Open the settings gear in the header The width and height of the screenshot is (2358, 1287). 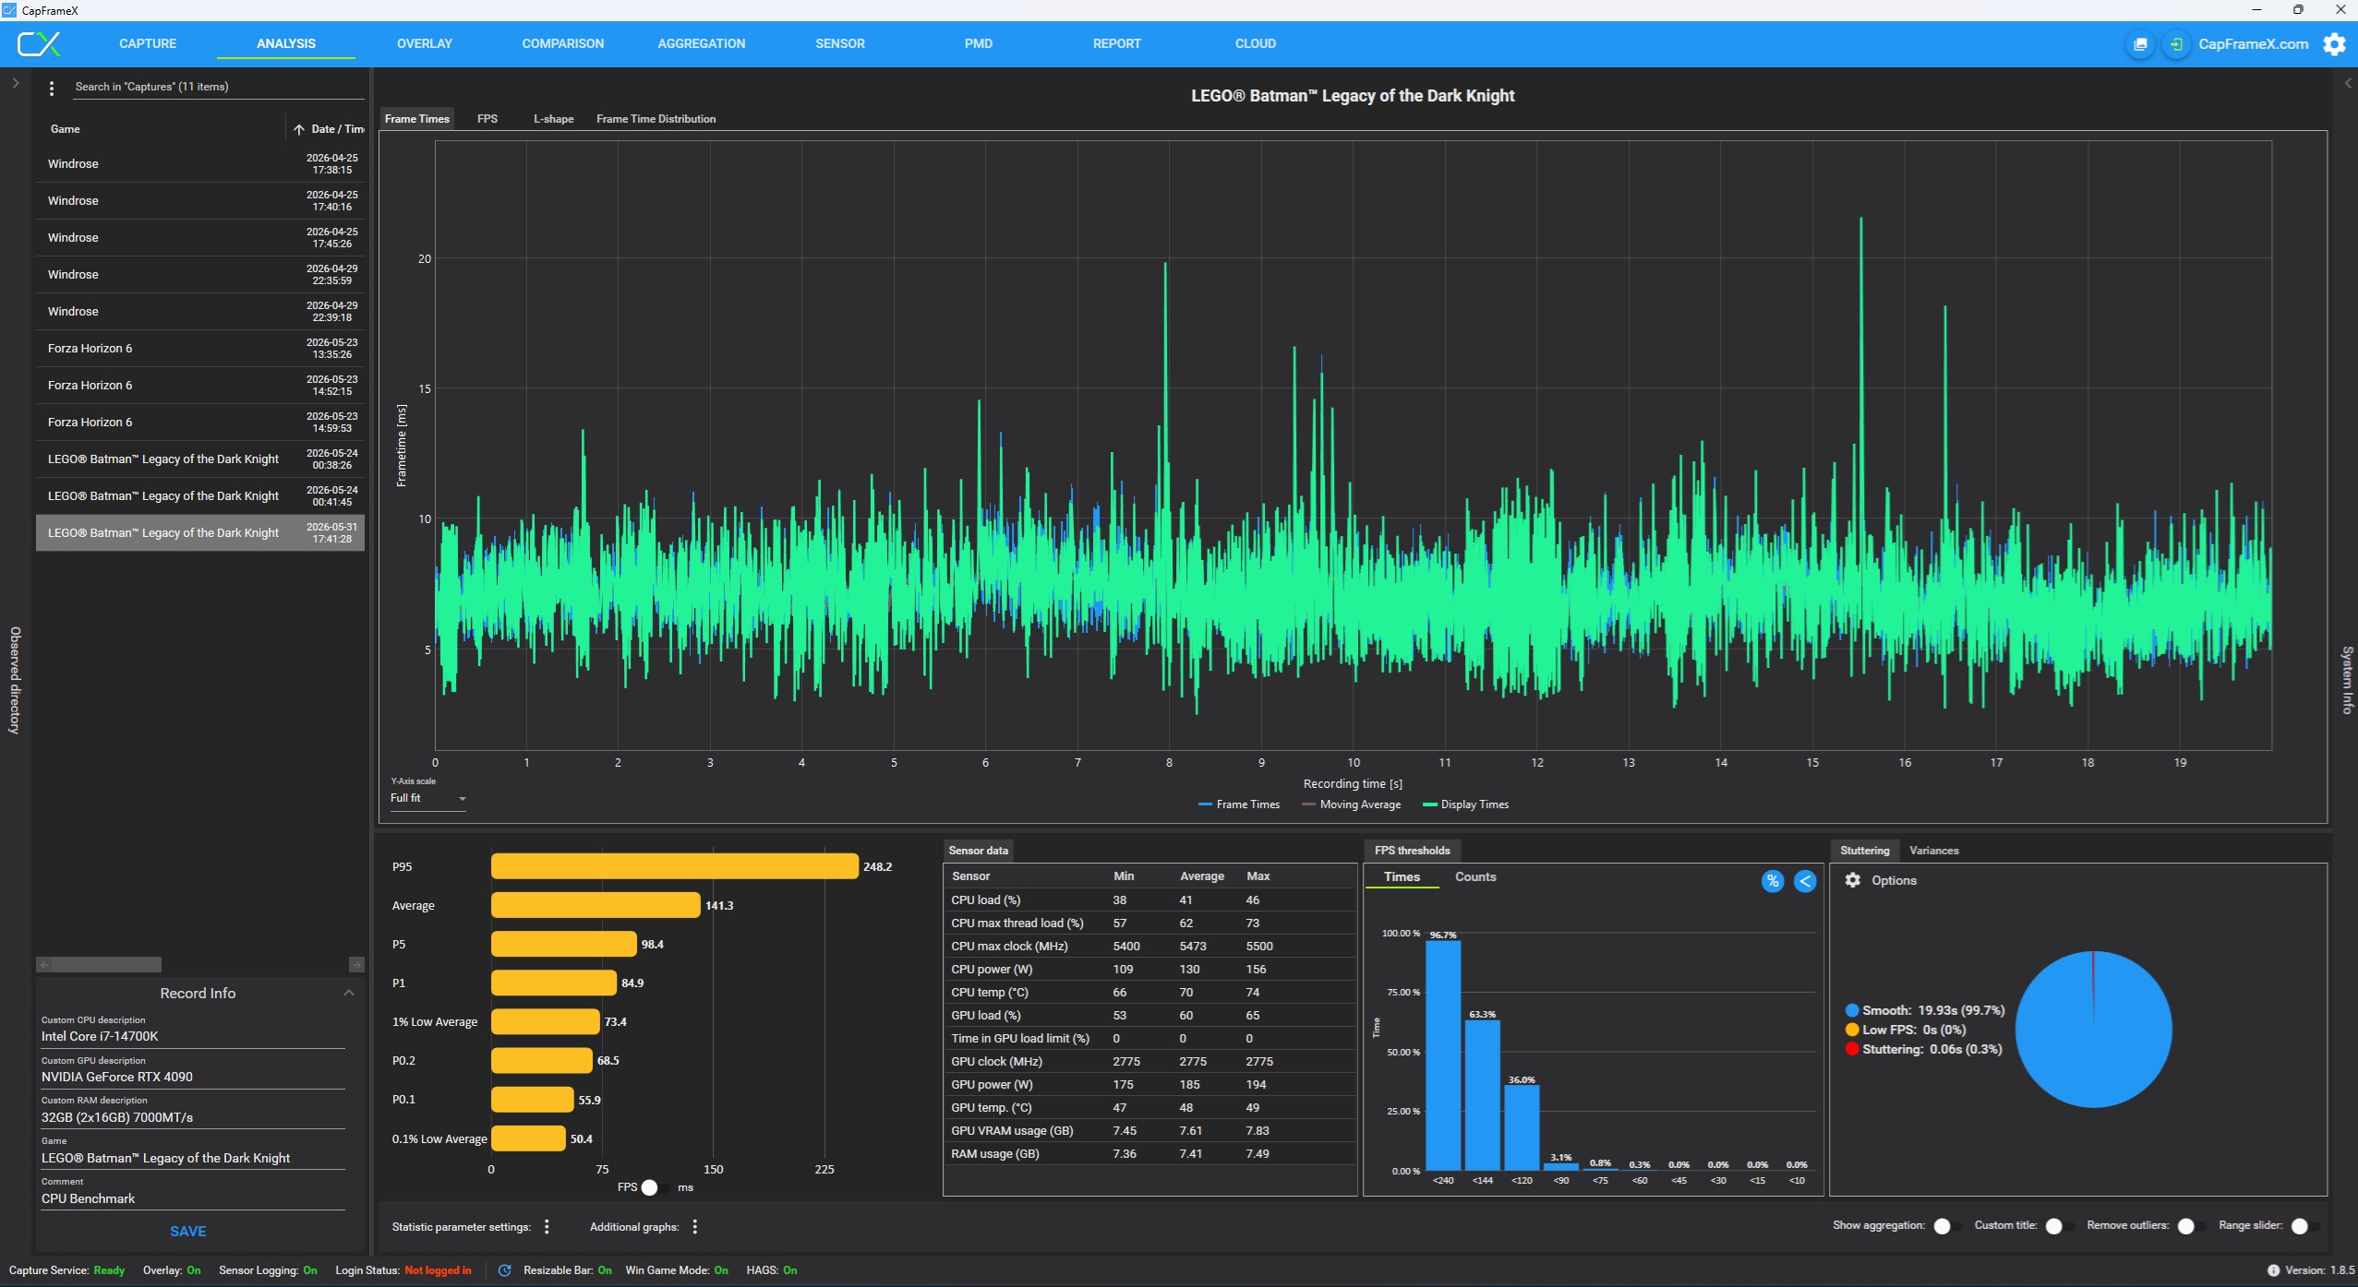pyautogui.click(x=2335, y=44)
